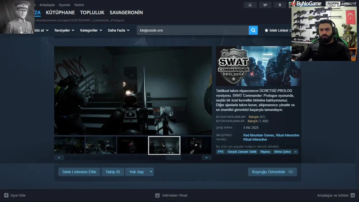Open the notifications bell icon
359x202 pixels.
[280, 5]
